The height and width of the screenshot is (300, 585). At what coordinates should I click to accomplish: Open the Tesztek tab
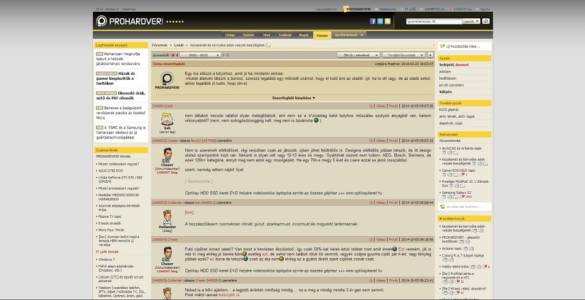tap(248, 35)
